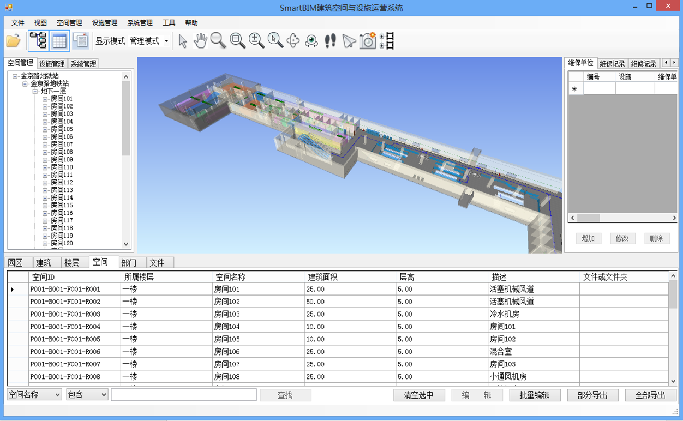Activate the hand pan tool
The image size is (683, 421).
coord(200,41)
